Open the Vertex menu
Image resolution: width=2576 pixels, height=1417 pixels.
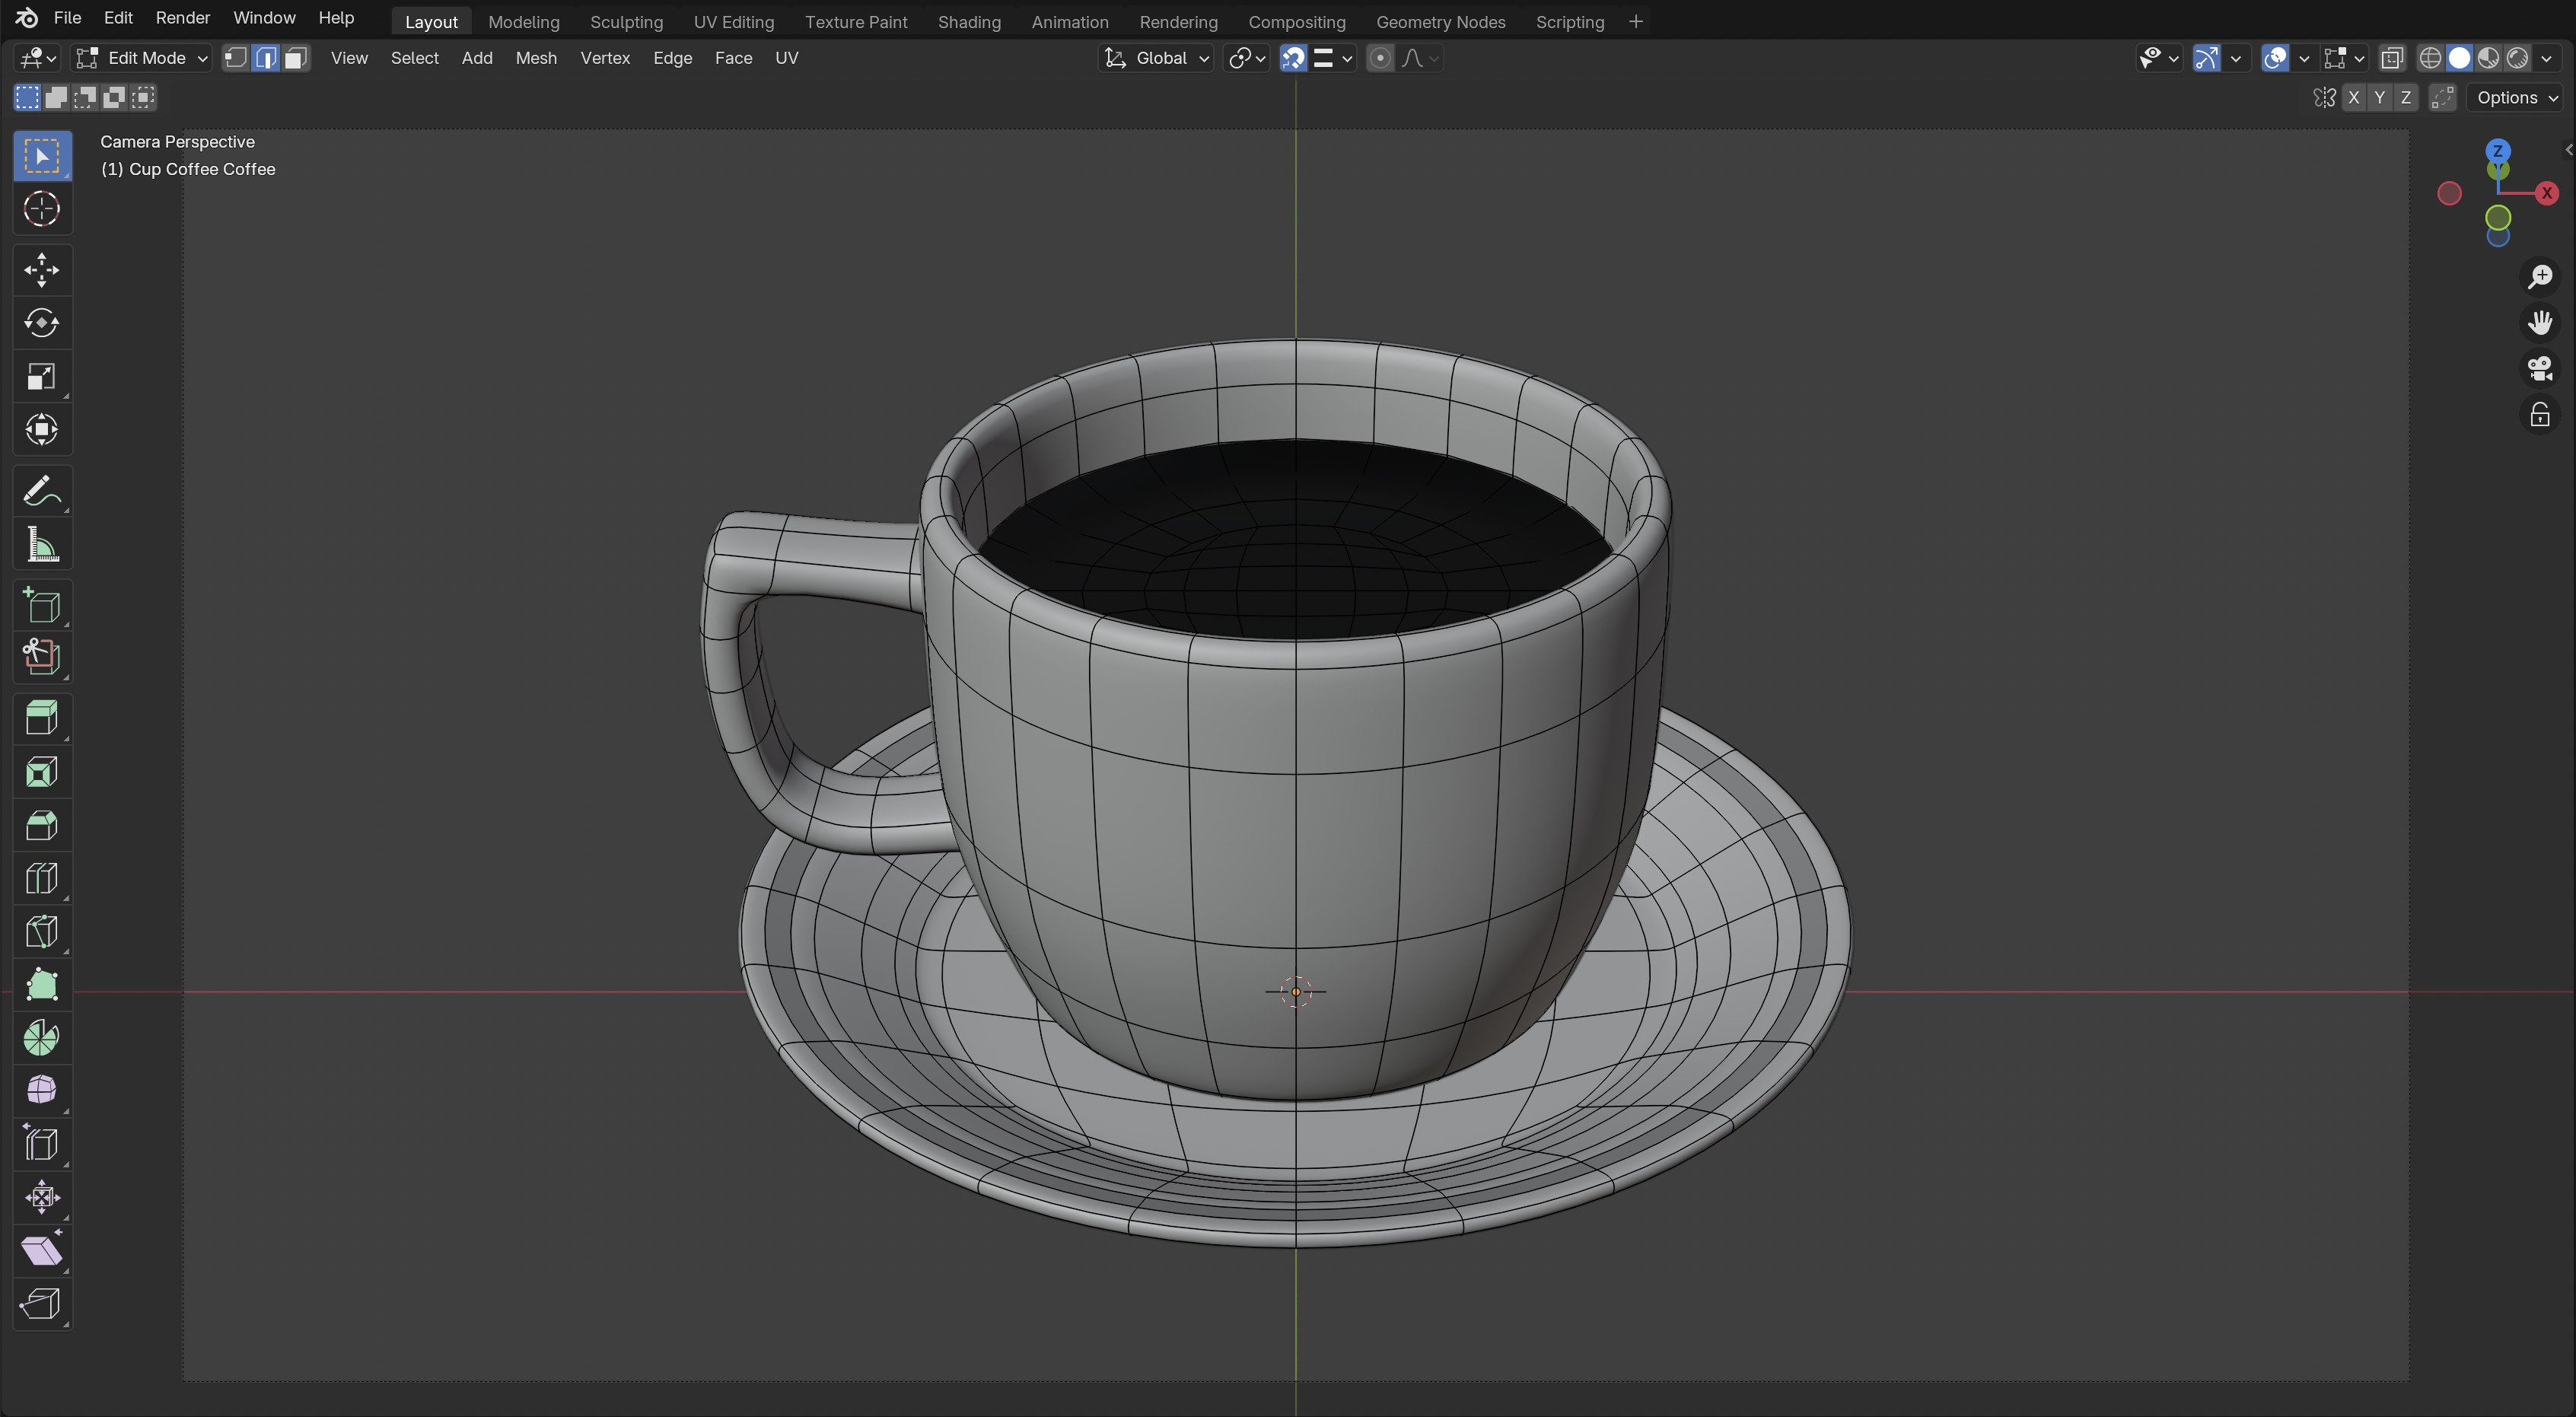[605, 58]
